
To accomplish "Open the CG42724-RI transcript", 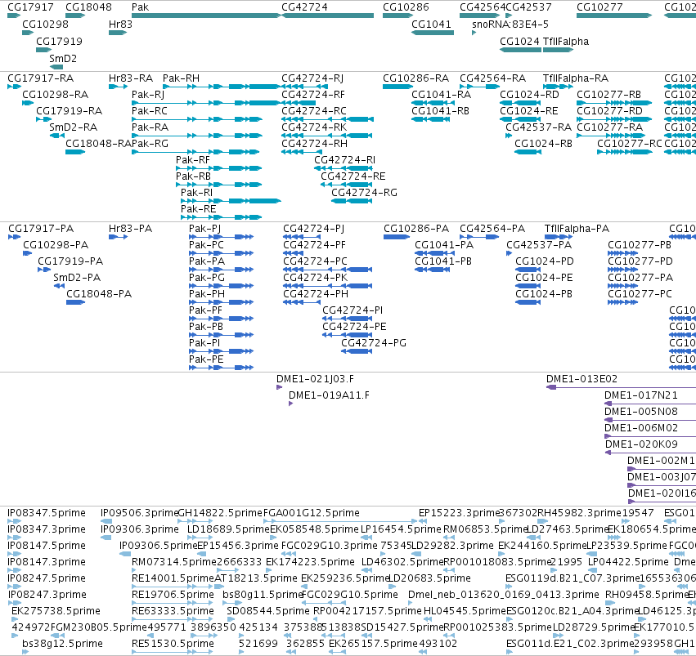I will (344, 168).
